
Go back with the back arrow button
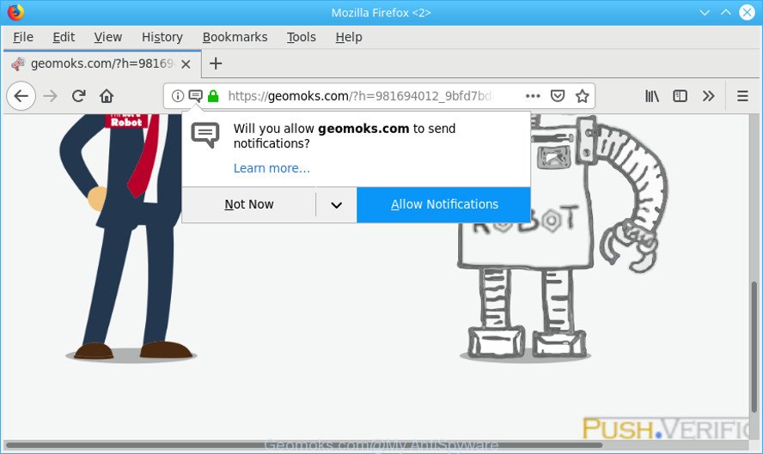(21, 96)
